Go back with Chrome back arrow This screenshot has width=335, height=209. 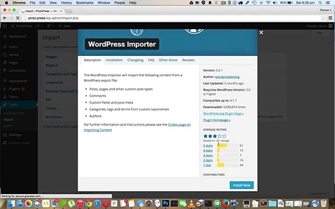pyautogui.click(x=5, y=18)
